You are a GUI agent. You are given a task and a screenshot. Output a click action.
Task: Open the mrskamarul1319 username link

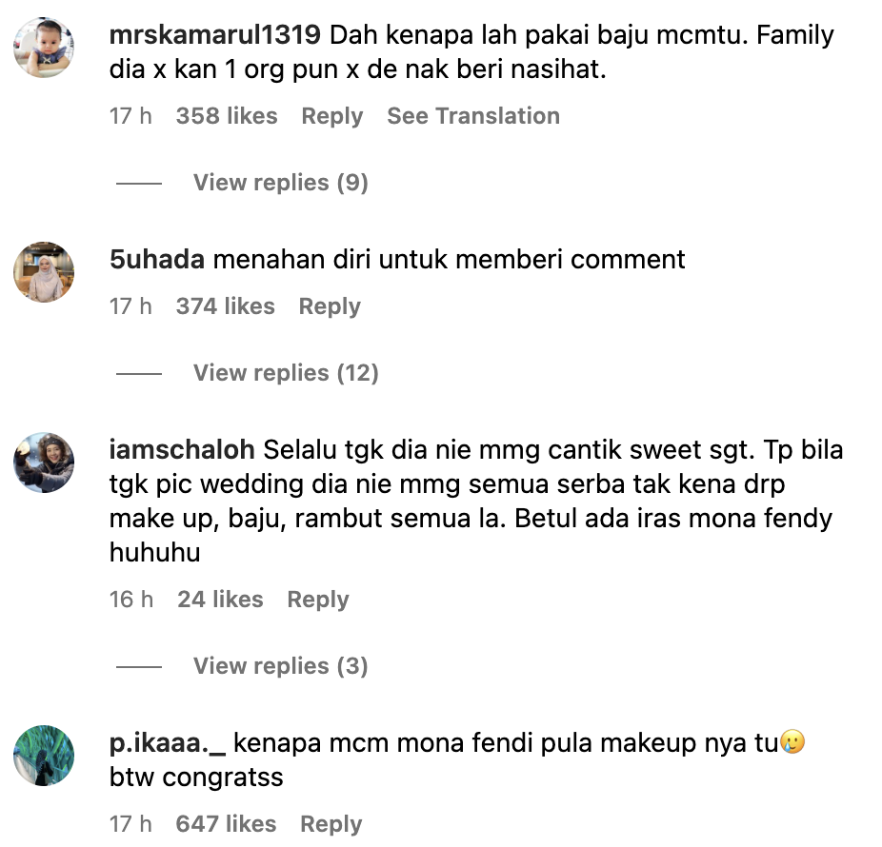pos(215,35)
